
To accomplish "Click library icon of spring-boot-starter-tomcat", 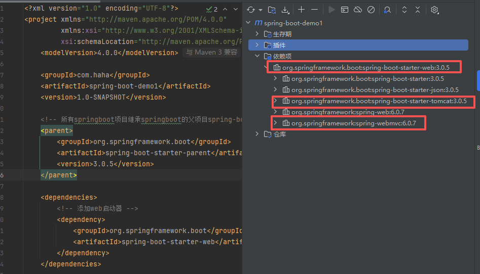I will click(286, 101).
